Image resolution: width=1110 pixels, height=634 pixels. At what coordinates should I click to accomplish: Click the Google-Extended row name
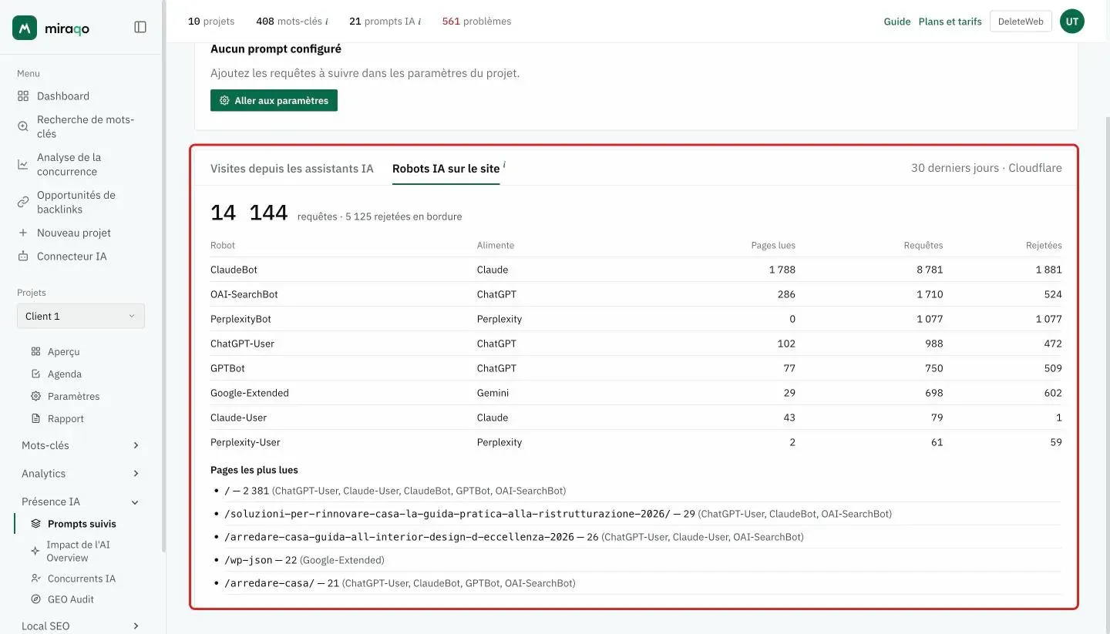click(250, 393)
